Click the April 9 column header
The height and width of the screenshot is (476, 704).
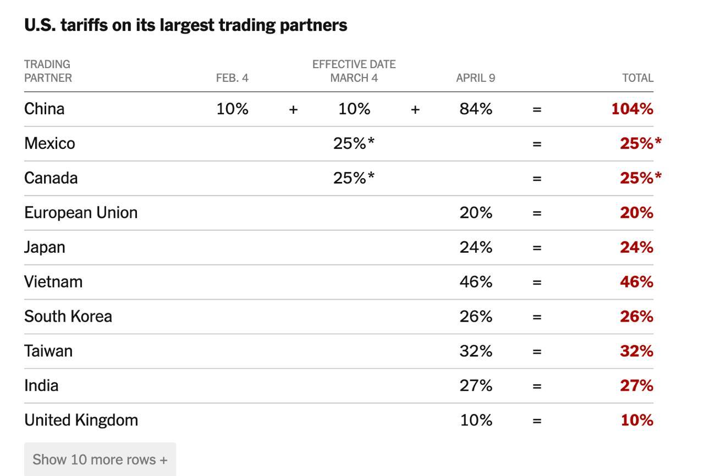[475, 78]
